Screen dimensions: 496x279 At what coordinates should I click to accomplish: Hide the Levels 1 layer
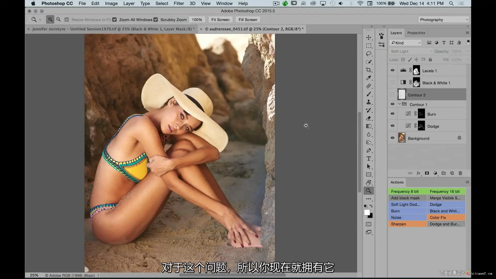[x=392, y=70]
